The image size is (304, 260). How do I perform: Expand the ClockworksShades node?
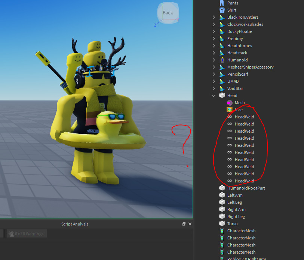click(x=214, y=24)
